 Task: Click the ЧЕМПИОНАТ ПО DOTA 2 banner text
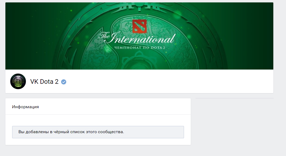(139, 48)
